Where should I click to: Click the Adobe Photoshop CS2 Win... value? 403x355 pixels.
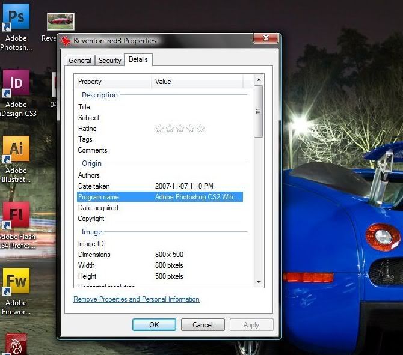click(x=197, y=197)
